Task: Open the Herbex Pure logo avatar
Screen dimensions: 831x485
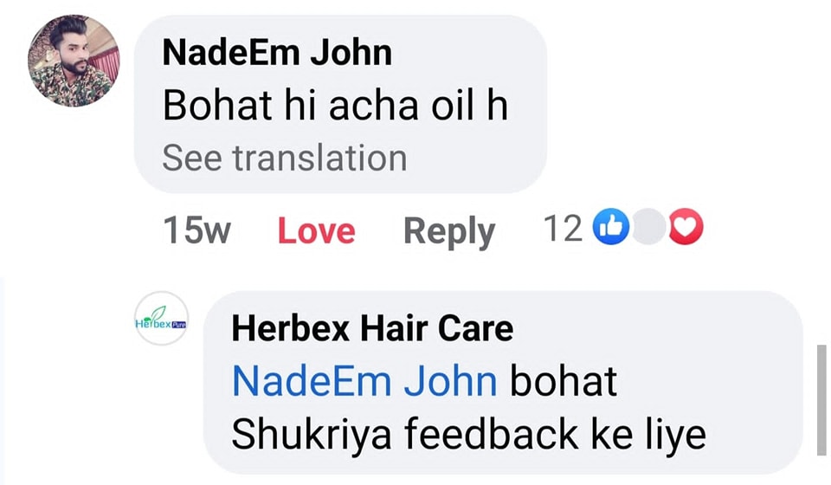Action: pyautogui.click(x=162, y=319)
